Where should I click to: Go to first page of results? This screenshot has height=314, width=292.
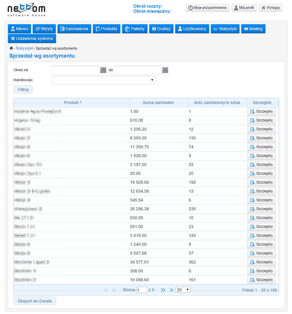106,290
